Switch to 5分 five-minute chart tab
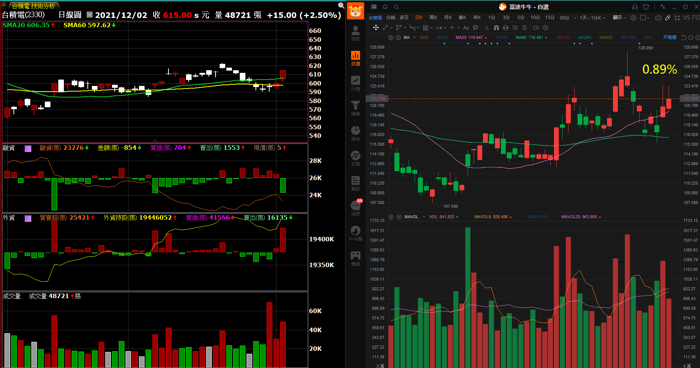Viewport: 700px width, 368px height. tap(521, 18)
